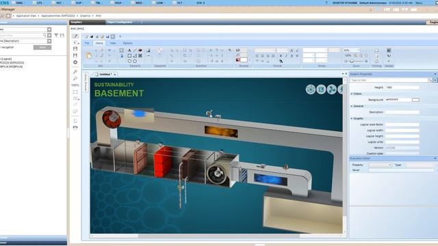Click the second circular navigation icon on graphic

tap(321, 90)
